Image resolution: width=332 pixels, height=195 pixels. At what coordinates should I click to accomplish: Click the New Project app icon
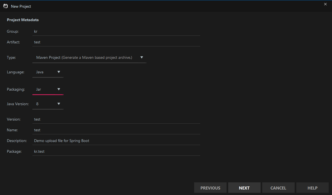pos(5,6)
